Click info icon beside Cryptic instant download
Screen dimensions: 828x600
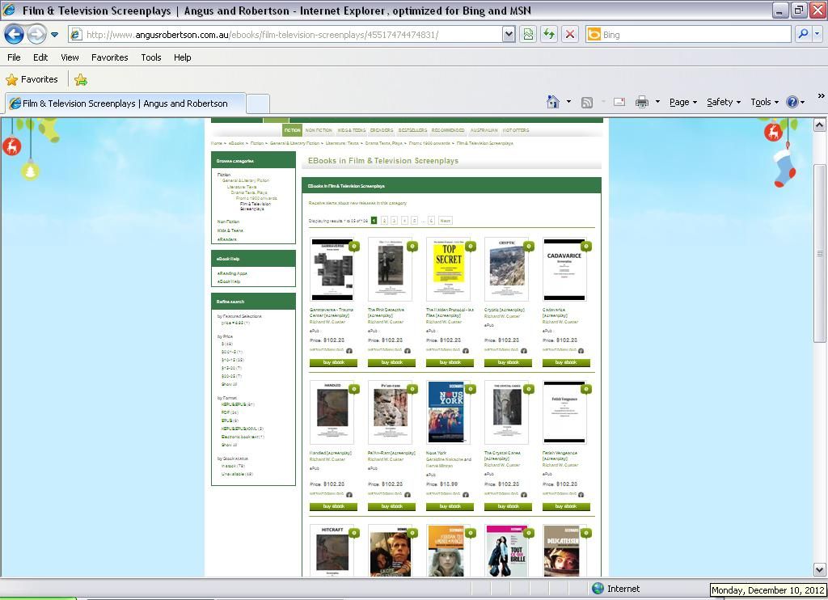pos(524,351)
